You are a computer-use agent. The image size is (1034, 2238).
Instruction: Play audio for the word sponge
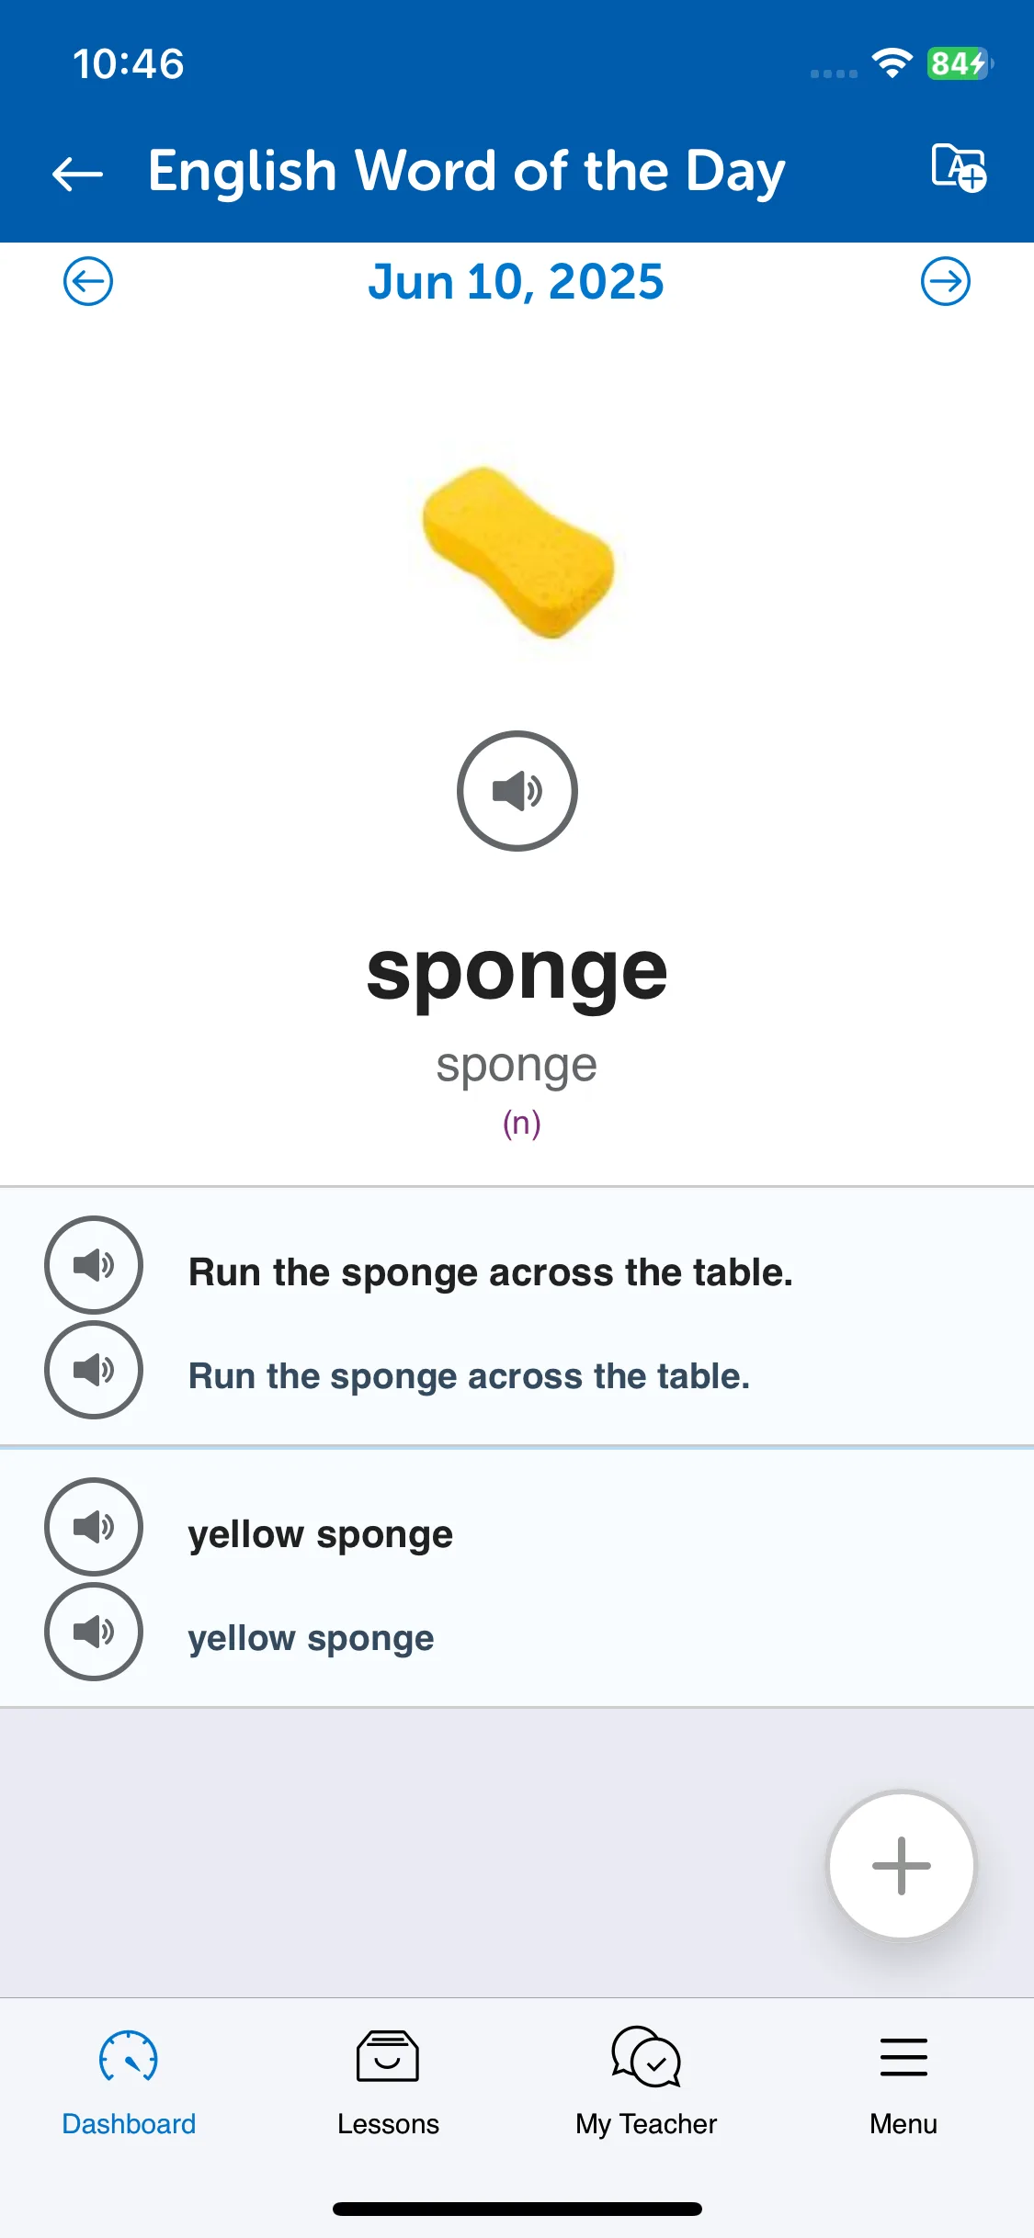(517, 791)
